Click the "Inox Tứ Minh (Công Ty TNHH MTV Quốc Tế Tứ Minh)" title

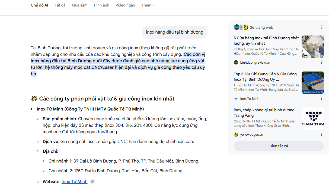[90, 109]
